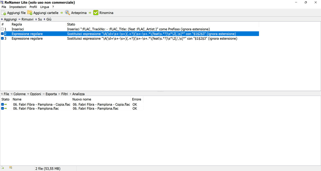Move rule up with Su
Image resolution: width=321 pixels, height=171 pixels.
pyautogui.click(x=38, y=19)
